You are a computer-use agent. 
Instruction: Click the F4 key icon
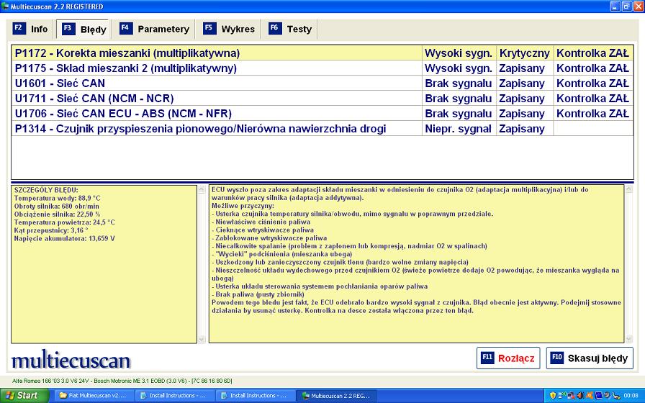125,28
